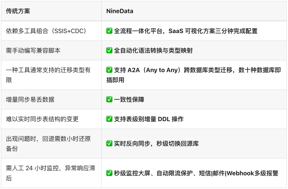Click the 难以实时同步表结构的变更 cell

[42, 119]
